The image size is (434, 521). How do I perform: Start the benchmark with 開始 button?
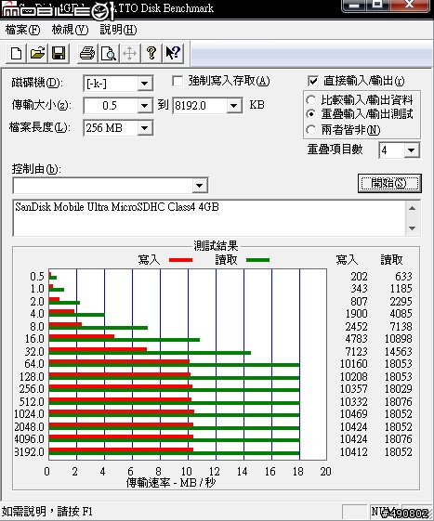pyautogui.click(x=389, y=183)
